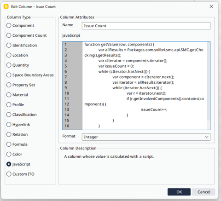Open the Format dropdown showing Integer
Screen dimensions: 221x201
point(146,137)
